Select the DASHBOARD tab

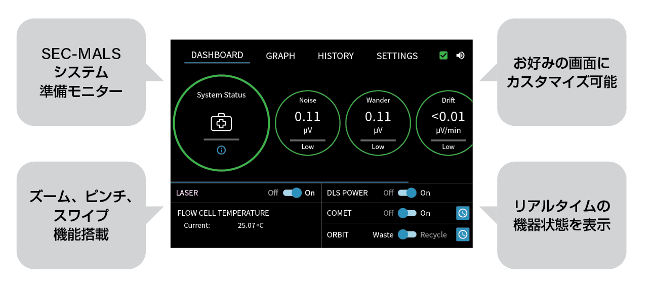tap(217, 55)
